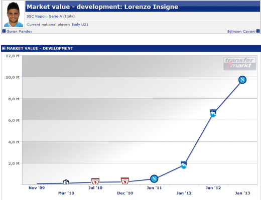Screen dimensions: 261x200
Task: Click the 'Dec '10' date label
Action: pos(125,193)
